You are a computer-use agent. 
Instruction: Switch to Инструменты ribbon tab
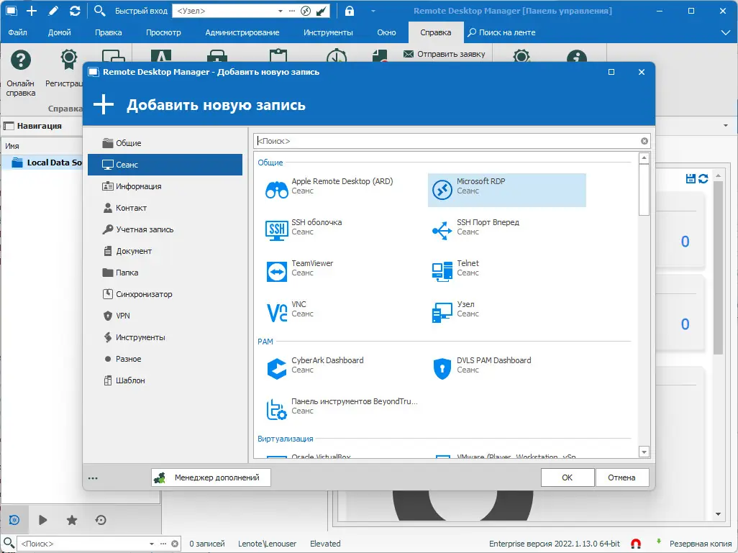tap(328, 32)
